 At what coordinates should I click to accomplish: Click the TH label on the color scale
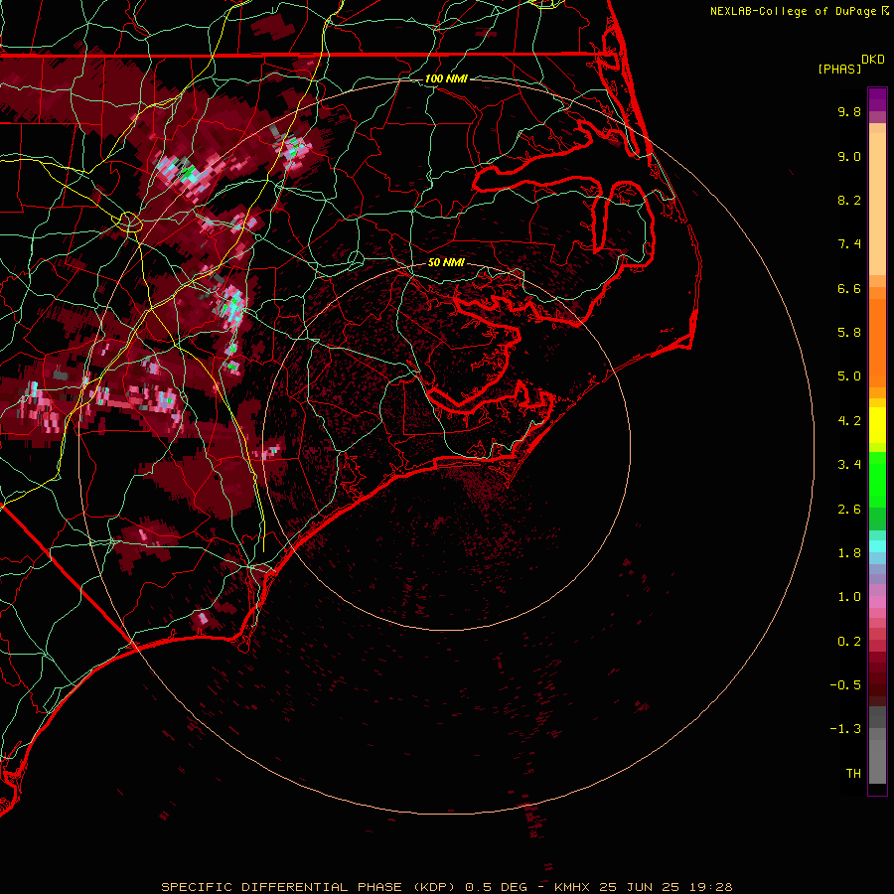click(853, 774)
